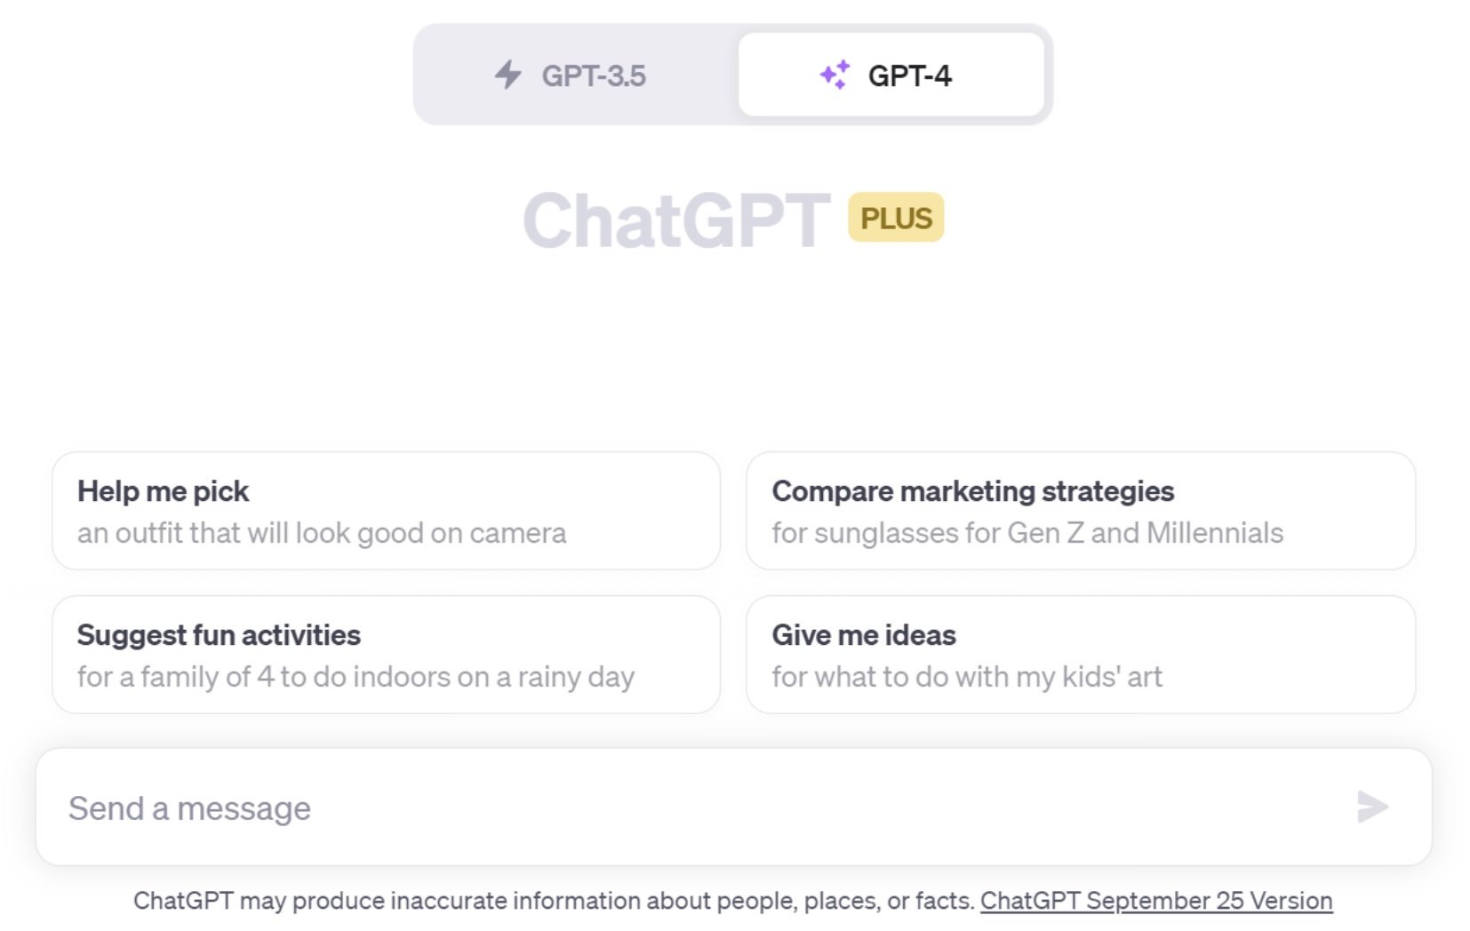Click the yellow PLUS badge
The height and width of the screenshot is (931, 1470).
[896, 218]
